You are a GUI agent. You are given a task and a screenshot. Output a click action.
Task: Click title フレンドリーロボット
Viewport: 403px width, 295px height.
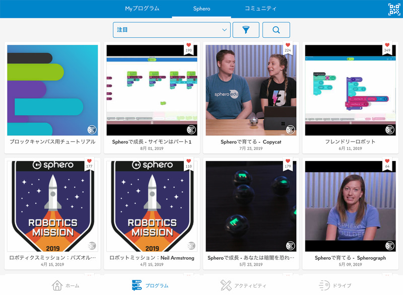point(350,142)
